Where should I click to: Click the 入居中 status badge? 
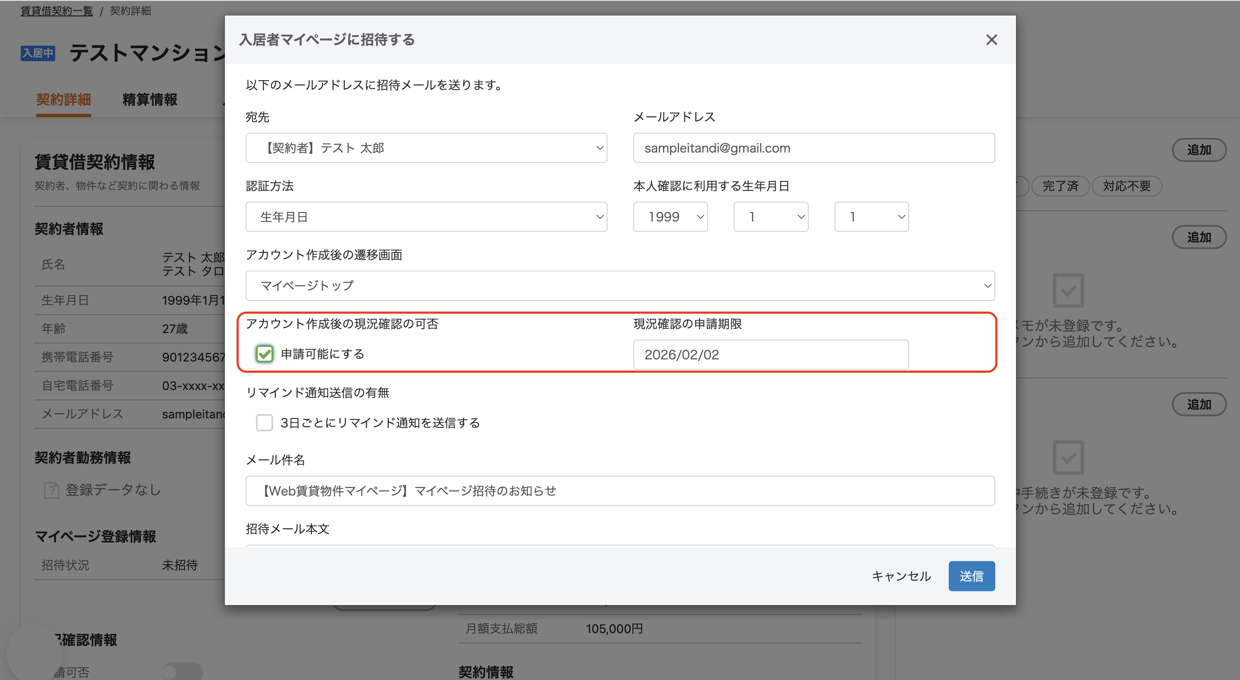point(37,53)
